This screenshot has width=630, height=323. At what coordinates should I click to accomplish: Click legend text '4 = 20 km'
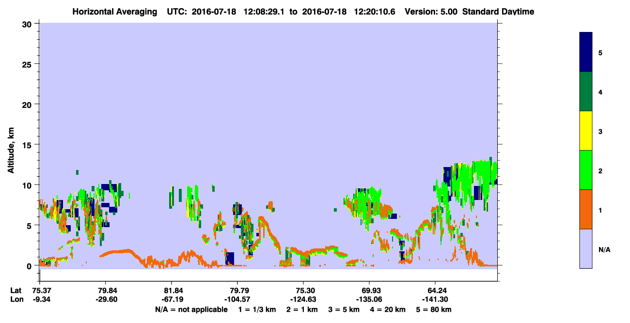[389, 309]
